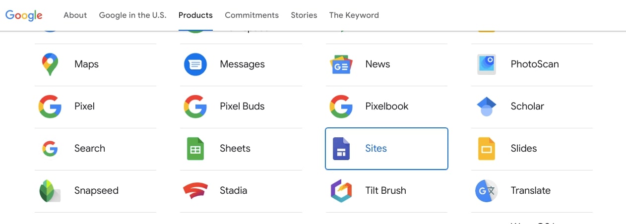Screen dimensions: 626x224
Task: Click the blue Messages chat icon
Action: 195,64
